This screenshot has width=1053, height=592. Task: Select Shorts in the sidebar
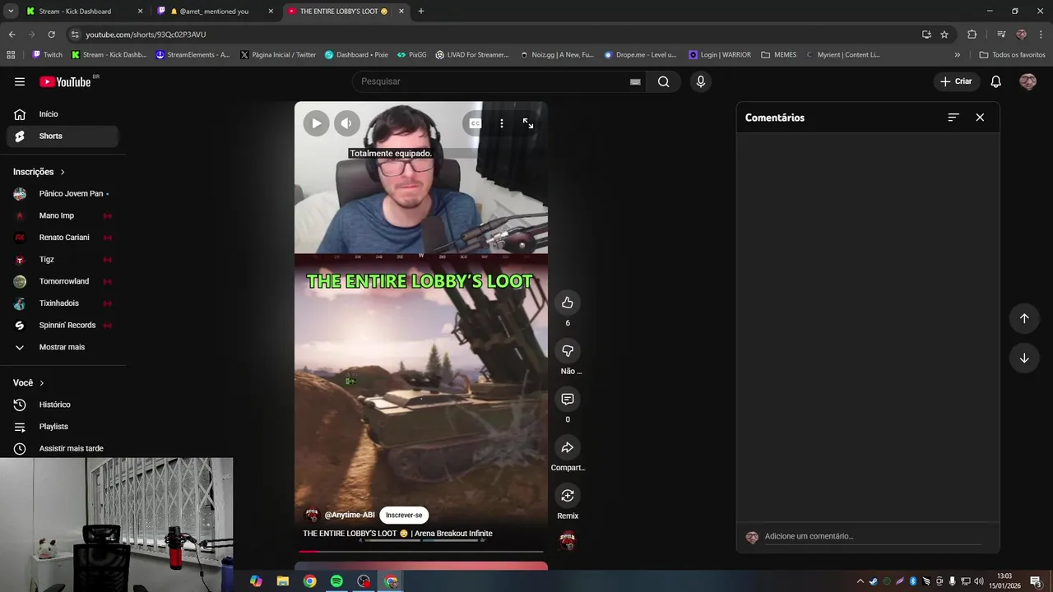63,136
